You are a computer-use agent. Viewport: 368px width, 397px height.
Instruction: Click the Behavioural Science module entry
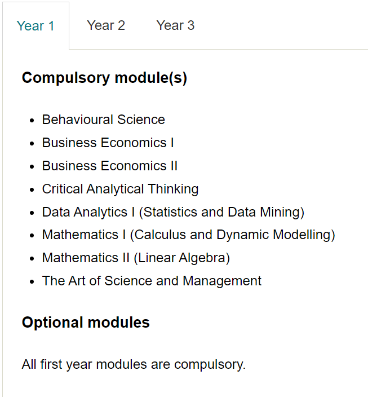pos(104,120)
